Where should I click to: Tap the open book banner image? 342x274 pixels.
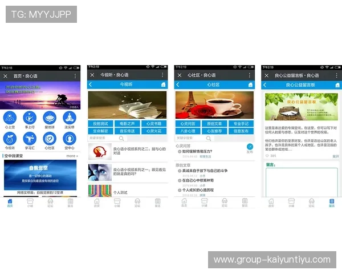(127, 105)
